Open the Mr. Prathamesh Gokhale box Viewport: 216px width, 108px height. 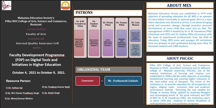123,81
